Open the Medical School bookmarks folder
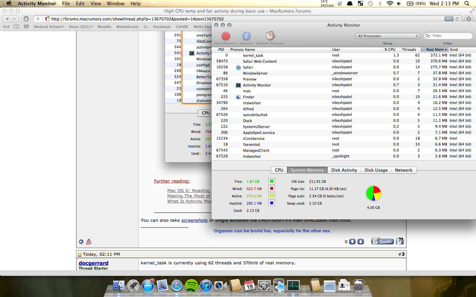This screenshot has width=476, height=297. click(x=49, y=27)
